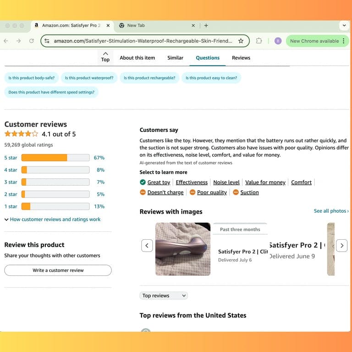The width and height of the screenshot is (352, 352).
Task: Close the New Tab tab
Action: click(193, 26)
